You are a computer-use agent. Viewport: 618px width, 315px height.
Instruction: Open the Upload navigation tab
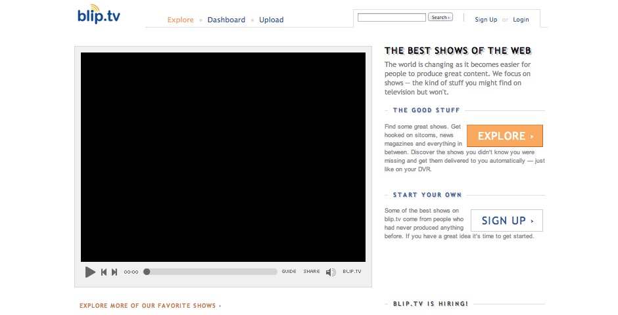(x=271, y=20)
